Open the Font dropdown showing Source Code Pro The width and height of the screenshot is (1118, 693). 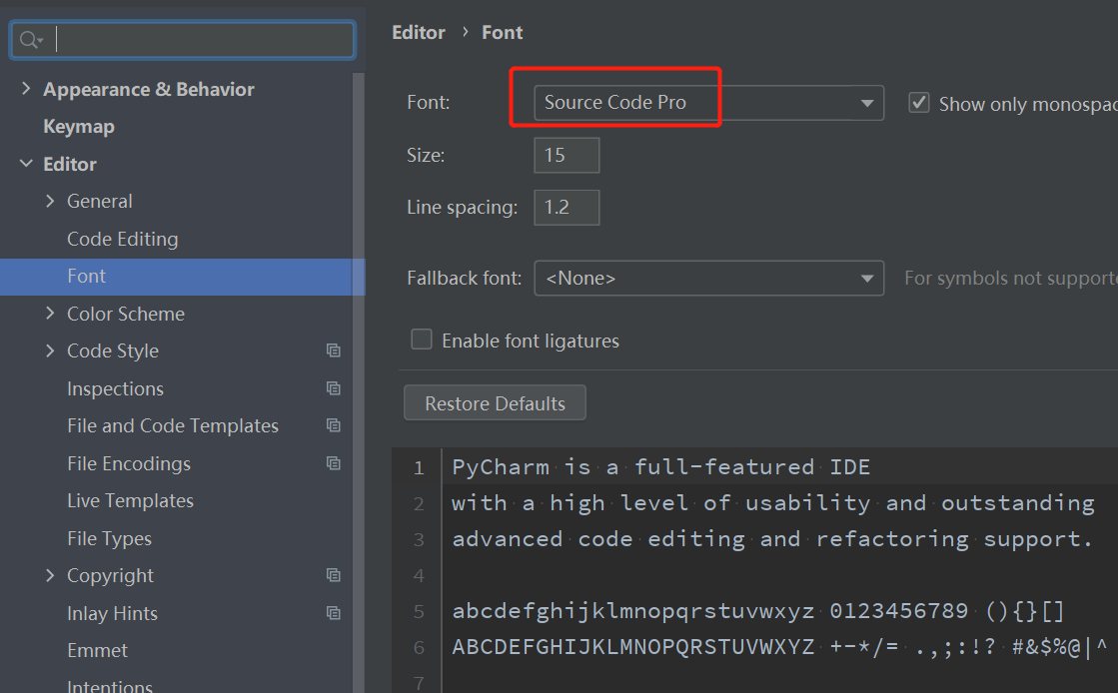pyautogui.click(x=708, y=103)
